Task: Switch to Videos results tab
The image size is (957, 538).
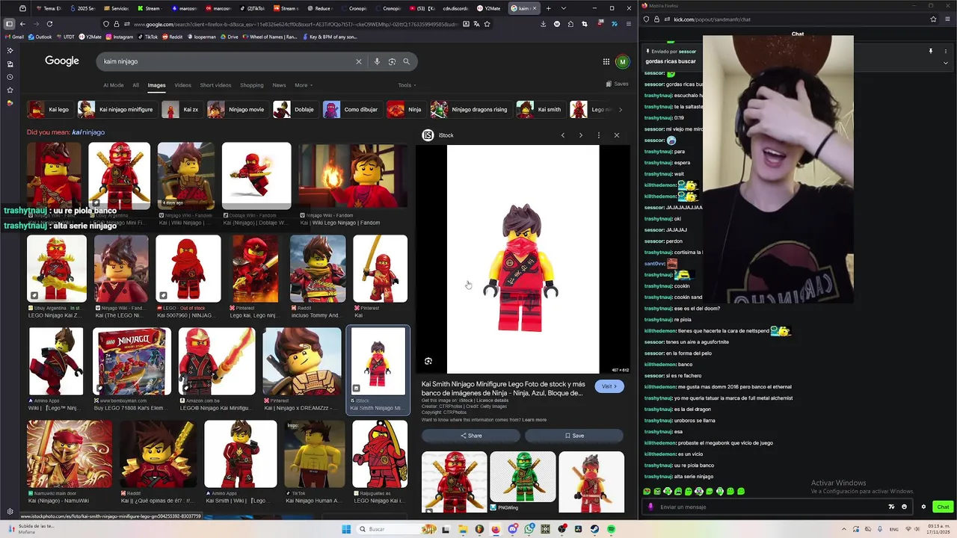Action: 182,85
